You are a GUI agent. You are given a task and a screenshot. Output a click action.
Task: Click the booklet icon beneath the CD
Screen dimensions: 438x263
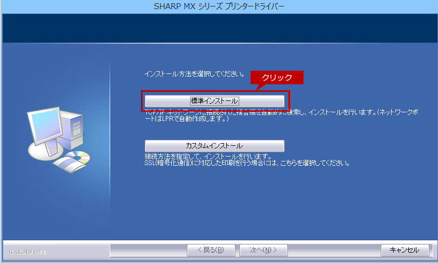pos(67,166)
